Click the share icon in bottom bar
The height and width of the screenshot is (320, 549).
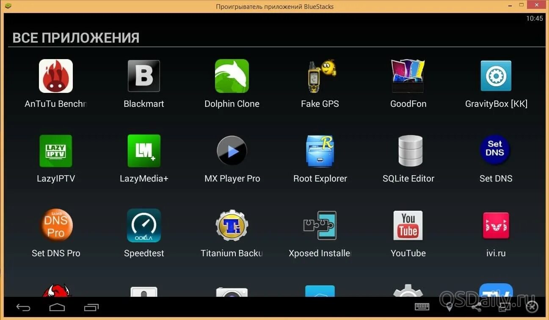point(477,307)
